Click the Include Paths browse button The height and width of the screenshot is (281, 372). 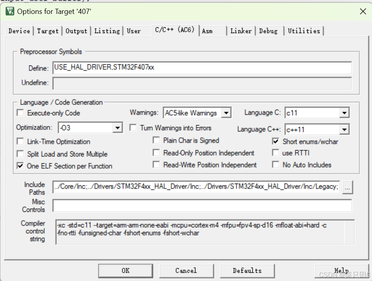(x=347, y=187)
